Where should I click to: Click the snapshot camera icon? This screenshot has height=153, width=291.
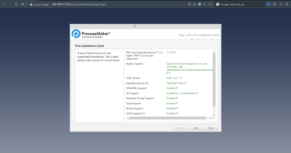tap(195, 4)
